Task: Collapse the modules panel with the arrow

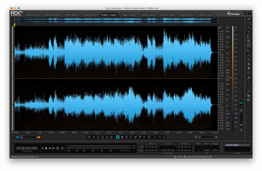Action: coord(248,19)
